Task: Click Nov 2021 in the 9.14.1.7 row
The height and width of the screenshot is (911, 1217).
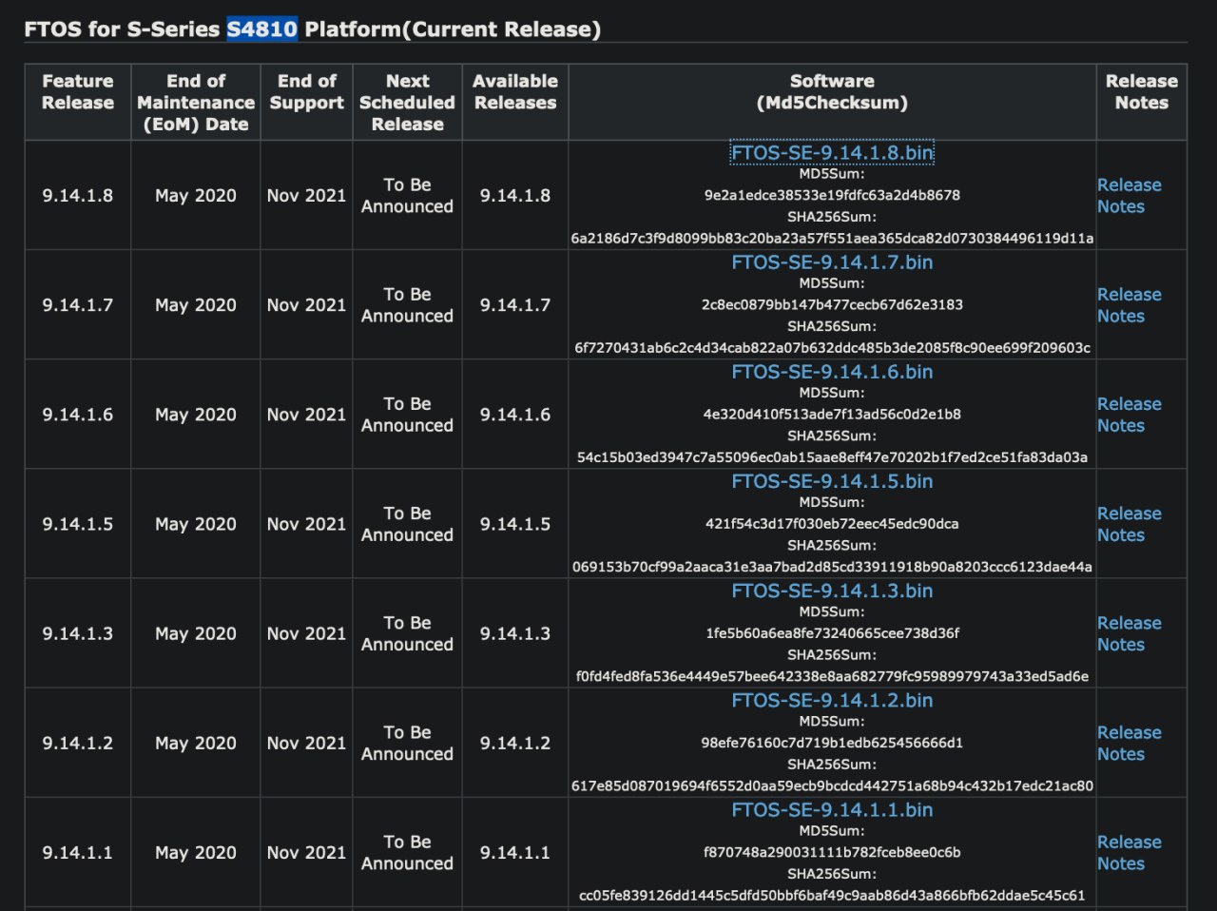Action: (x=306, y=305)
